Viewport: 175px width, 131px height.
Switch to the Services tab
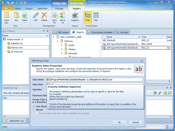click(122, 32)
